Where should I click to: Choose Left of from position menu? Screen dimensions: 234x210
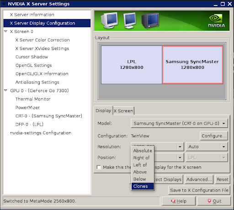(143, 165)
